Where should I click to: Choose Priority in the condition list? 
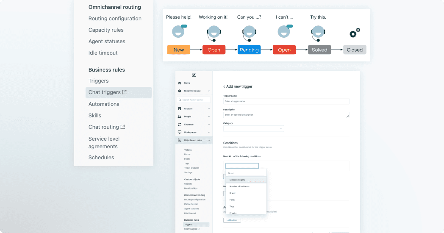(246, 213)
